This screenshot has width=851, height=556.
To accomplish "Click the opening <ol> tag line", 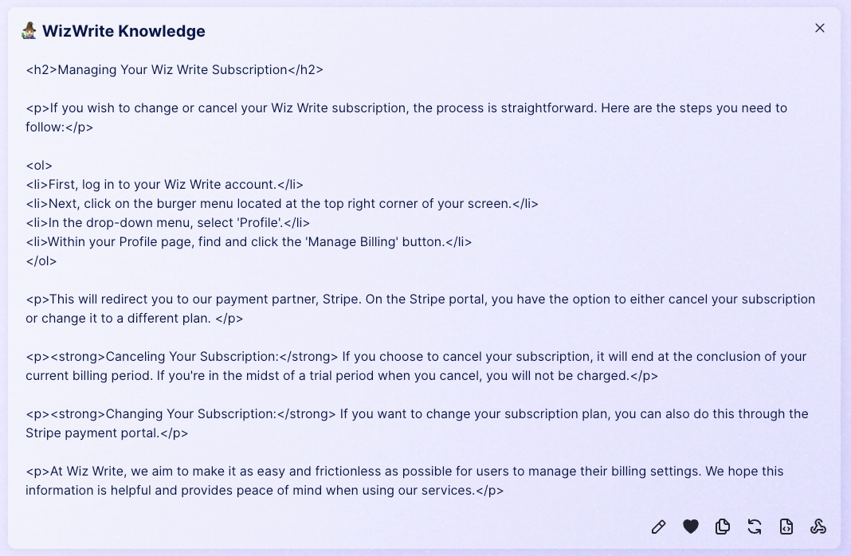I will point(39,166).
